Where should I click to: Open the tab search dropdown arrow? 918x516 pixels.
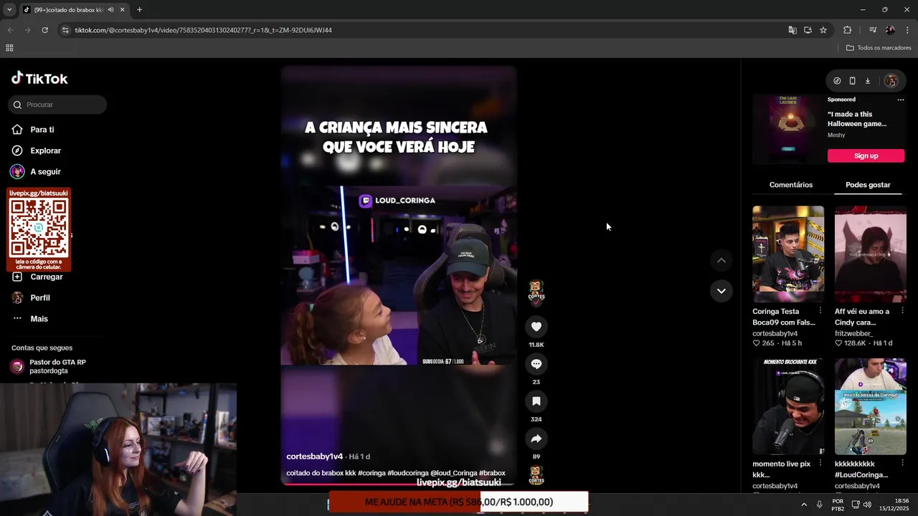pos(9,10)
